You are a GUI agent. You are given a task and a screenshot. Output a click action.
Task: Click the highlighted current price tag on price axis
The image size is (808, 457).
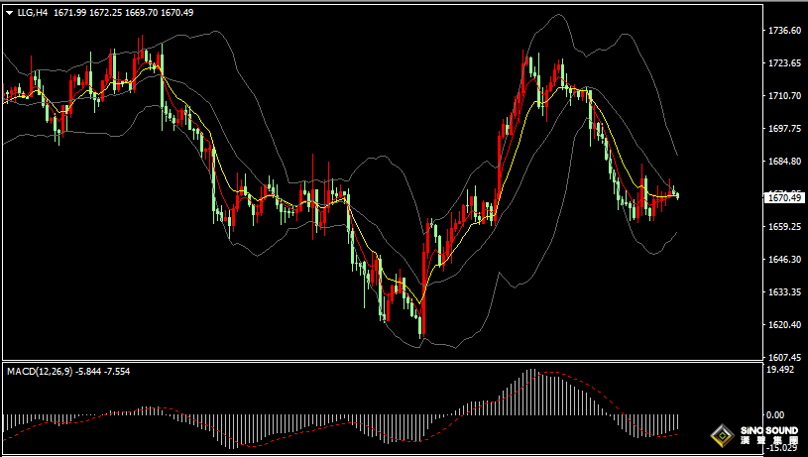[784, 198]
